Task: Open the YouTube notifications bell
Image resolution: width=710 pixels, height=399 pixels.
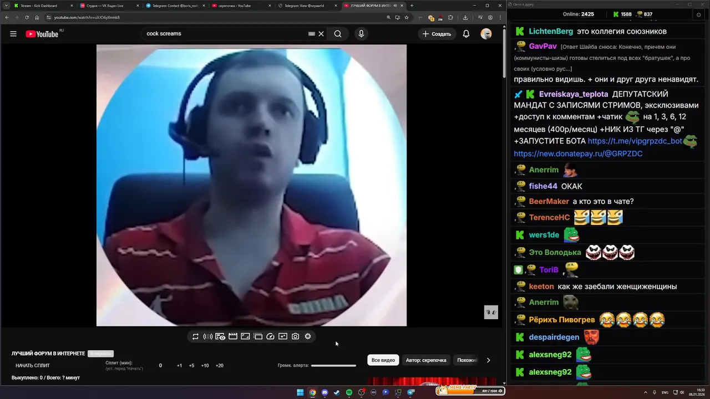Action: pos(466,34)
